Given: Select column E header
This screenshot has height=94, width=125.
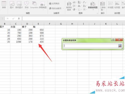Looking at the screenshot, I should click(38, 24).
